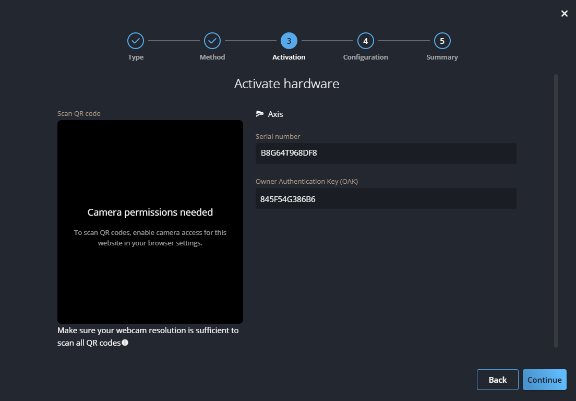Click the info icon beside QR codes text
576x401 pixels.
tap(125, 343)
